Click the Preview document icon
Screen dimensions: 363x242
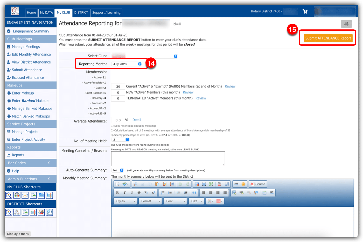click(x=117, y=184)
